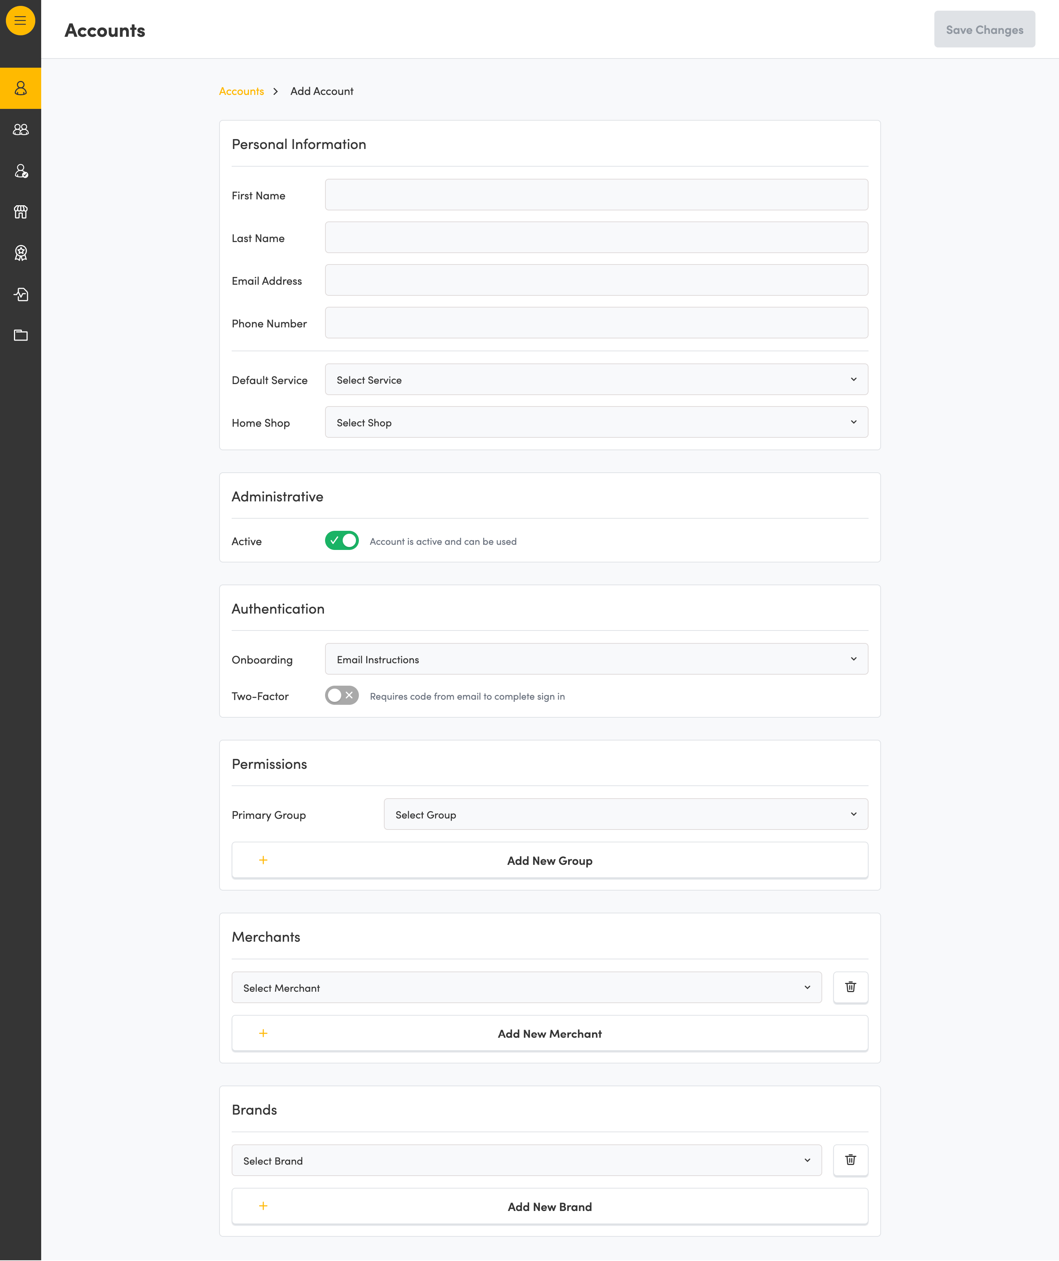
Task: Delete the merchant row with trash icon
Action: pos(850,987)
